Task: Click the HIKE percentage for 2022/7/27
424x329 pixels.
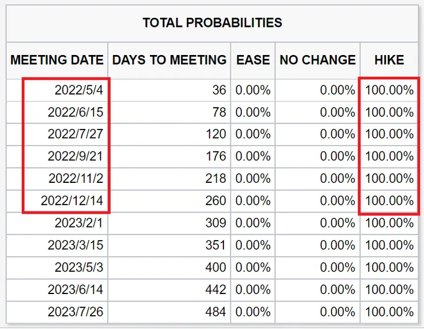Action: coord(389,134)
